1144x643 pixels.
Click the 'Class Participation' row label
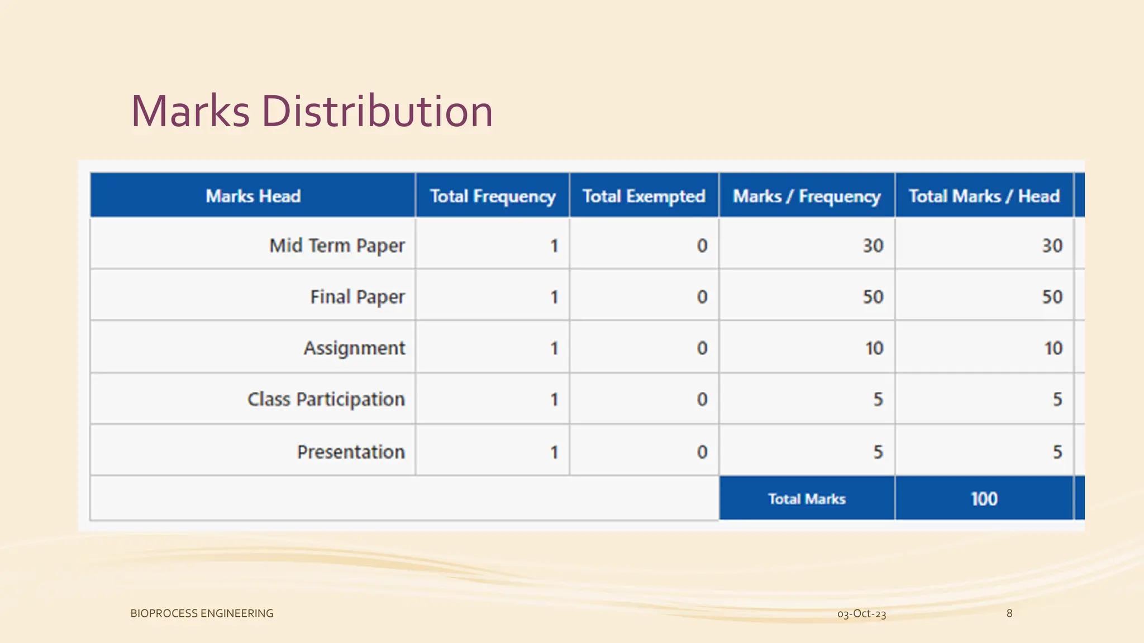pos(326,400)
